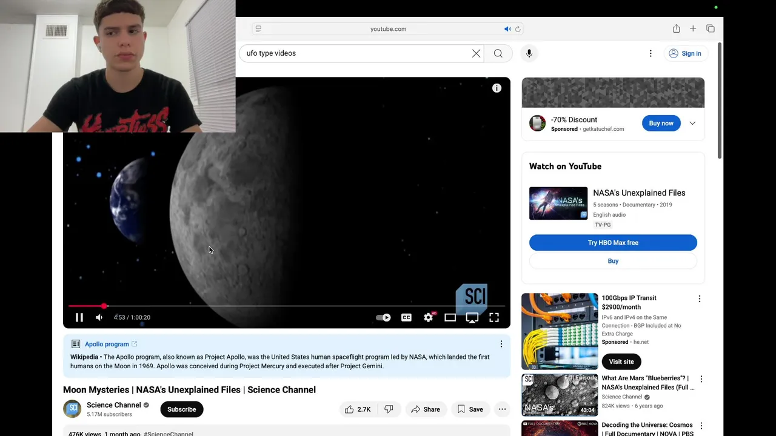This screenshot has width=776, height=436.
Task: Open video info card icon
Action: click(x=497, y=88)
